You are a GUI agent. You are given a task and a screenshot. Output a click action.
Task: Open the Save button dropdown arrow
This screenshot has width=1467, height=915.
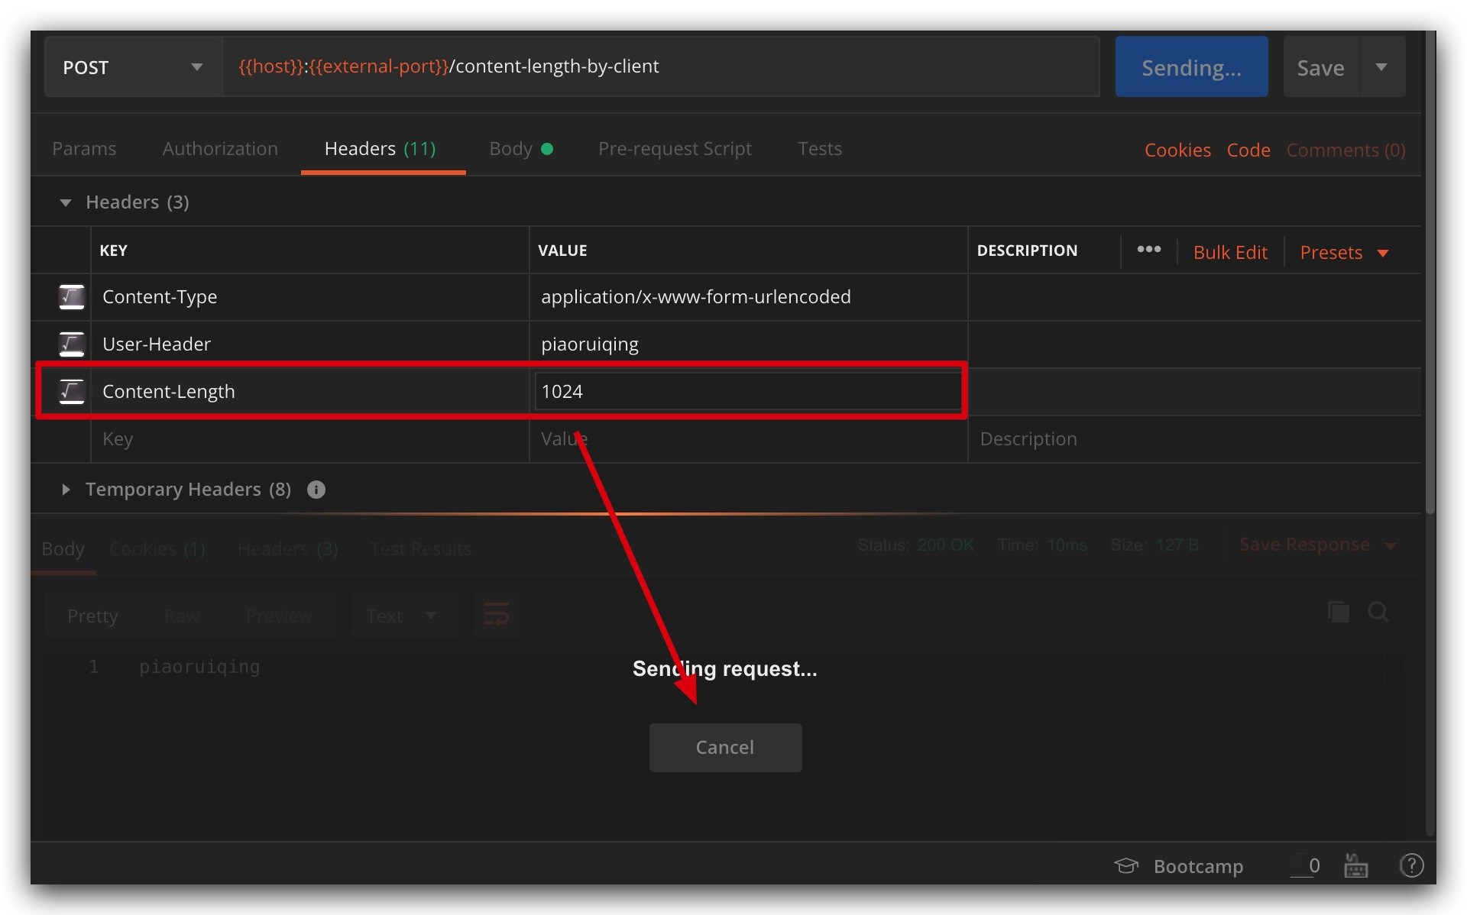click(x=1381, y=67)
